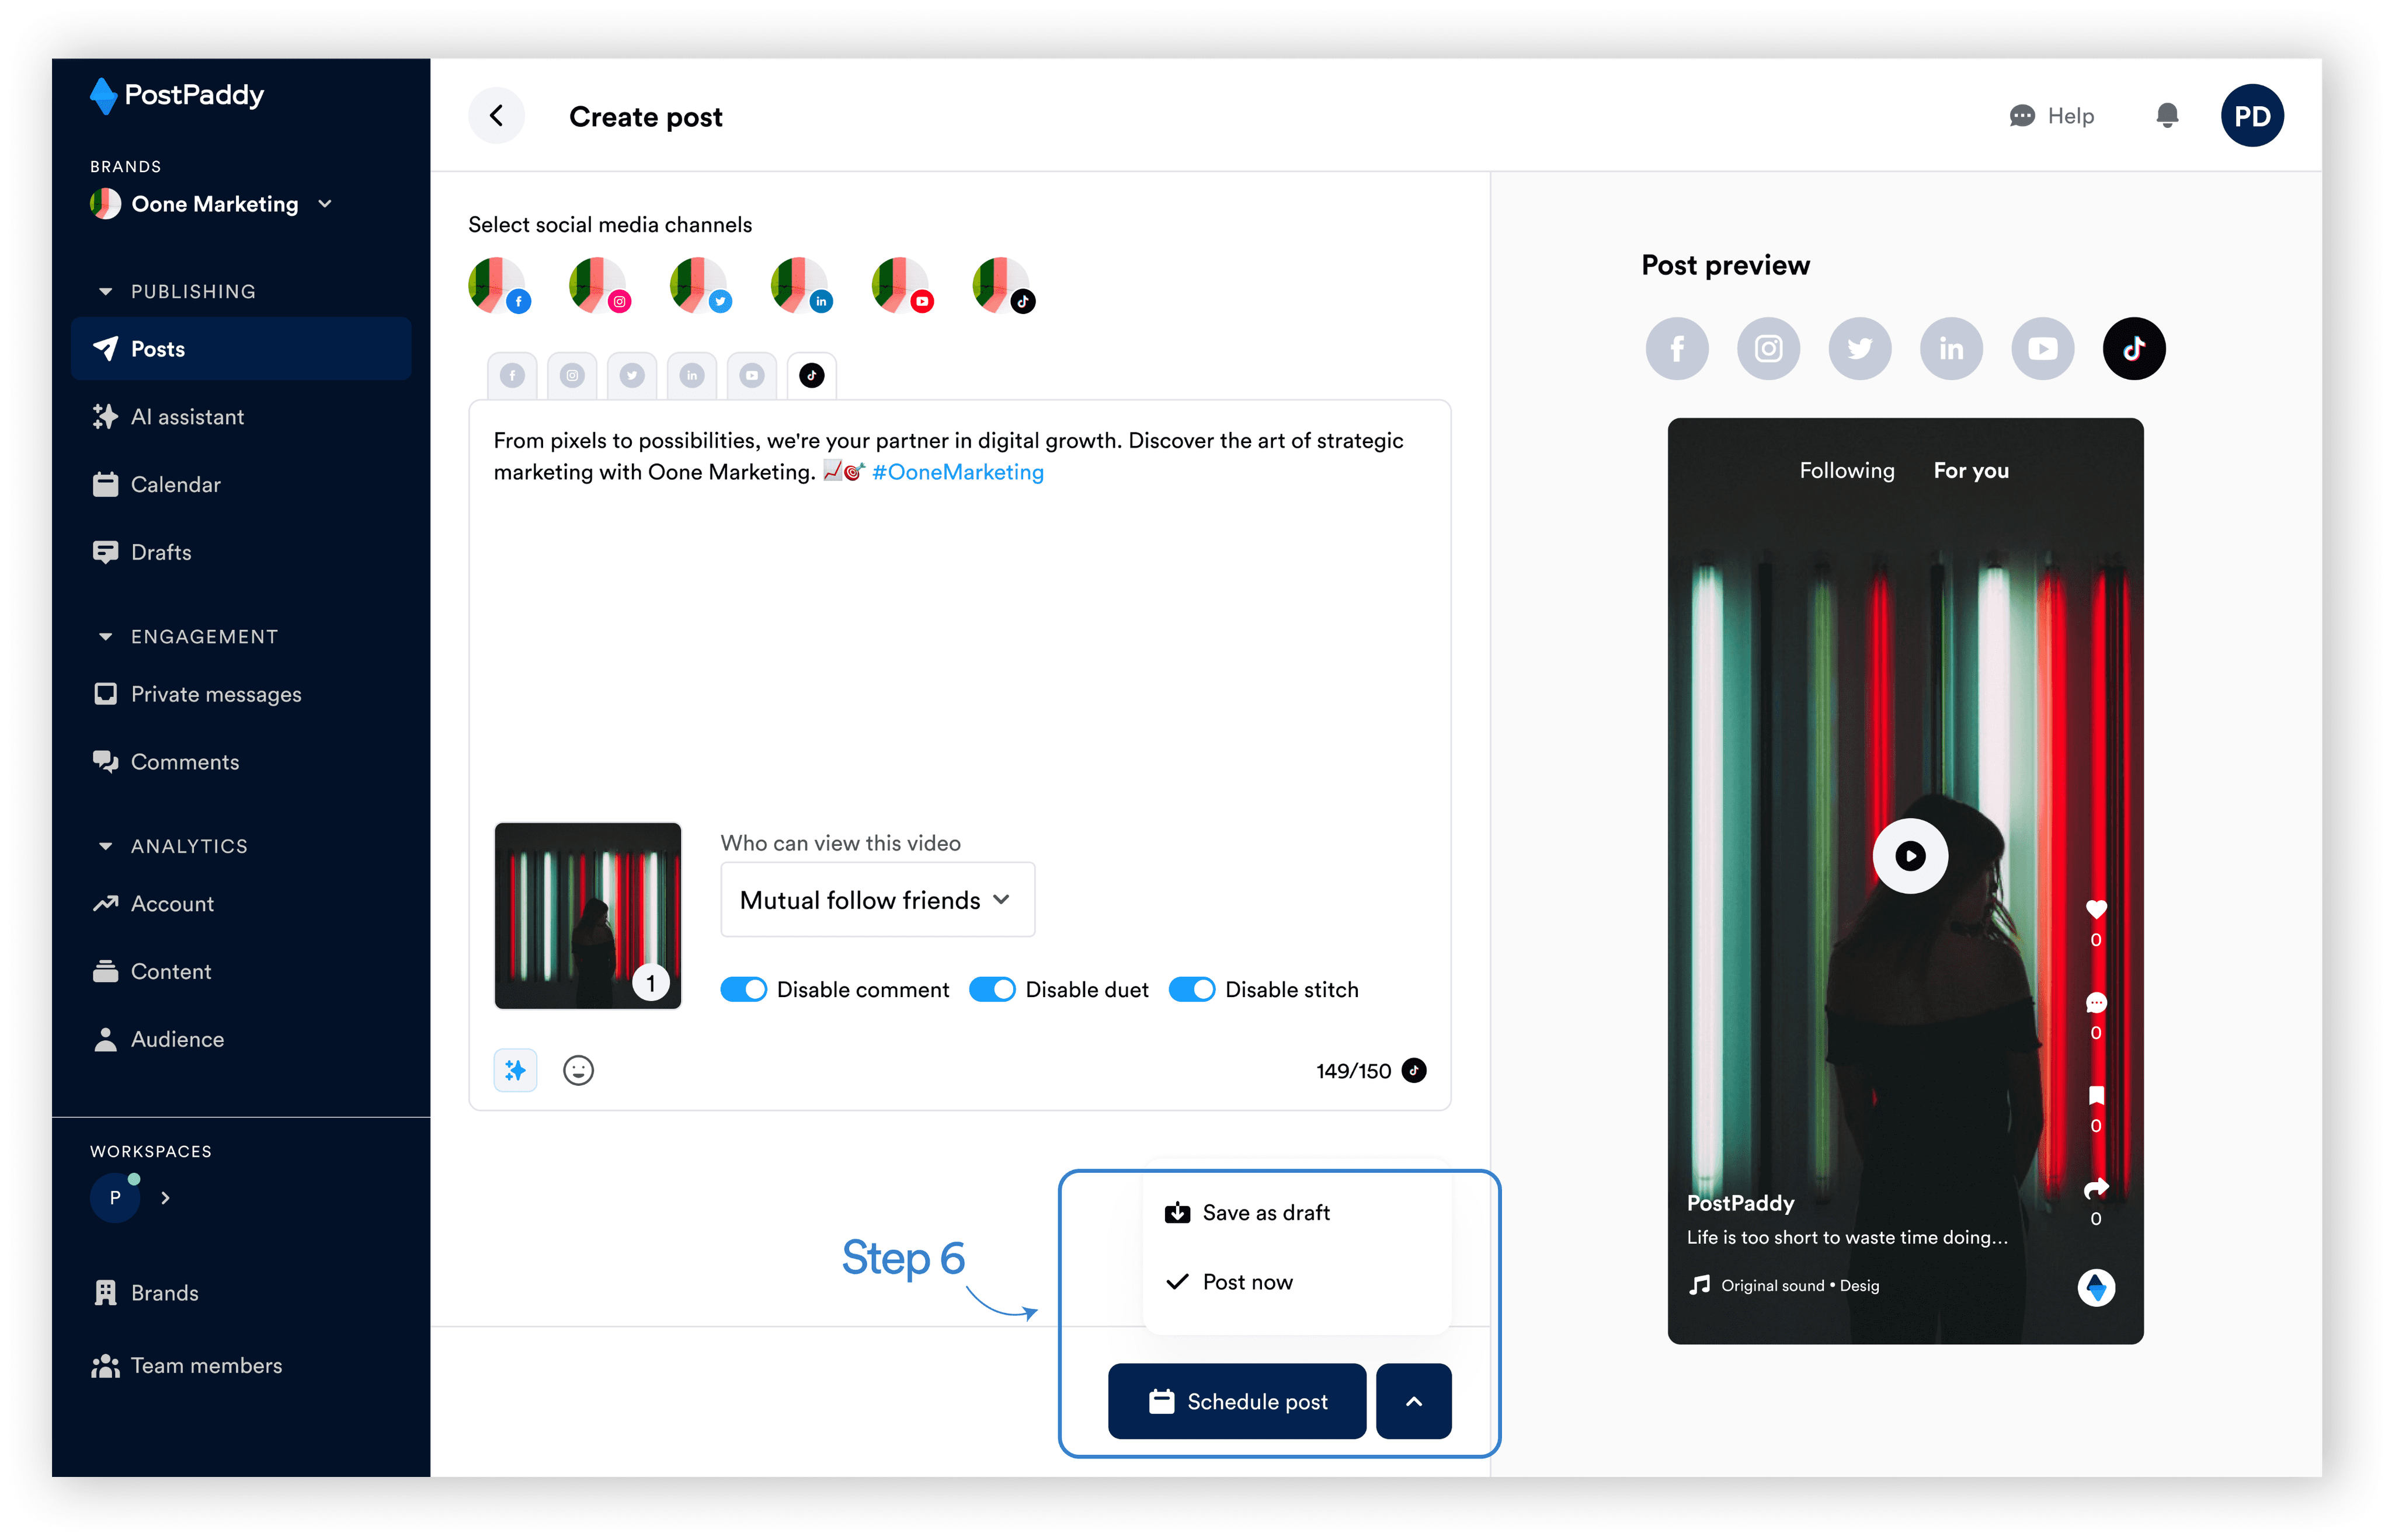Viewport: 2392px width, 1540px height.
Task: Select TikTok icon in Post preview
Action: [x=2133, y=349]
